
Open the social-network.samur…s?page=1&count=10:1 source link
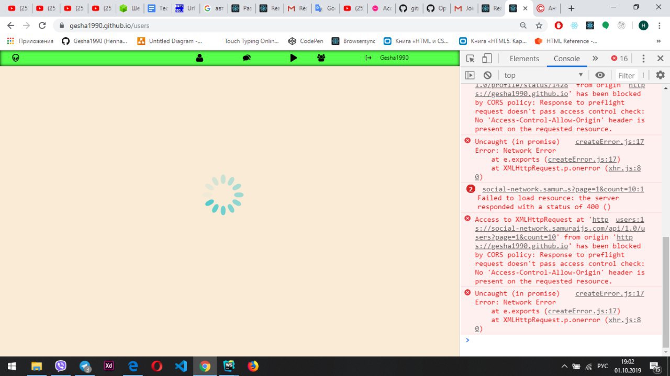click(563, 189)
